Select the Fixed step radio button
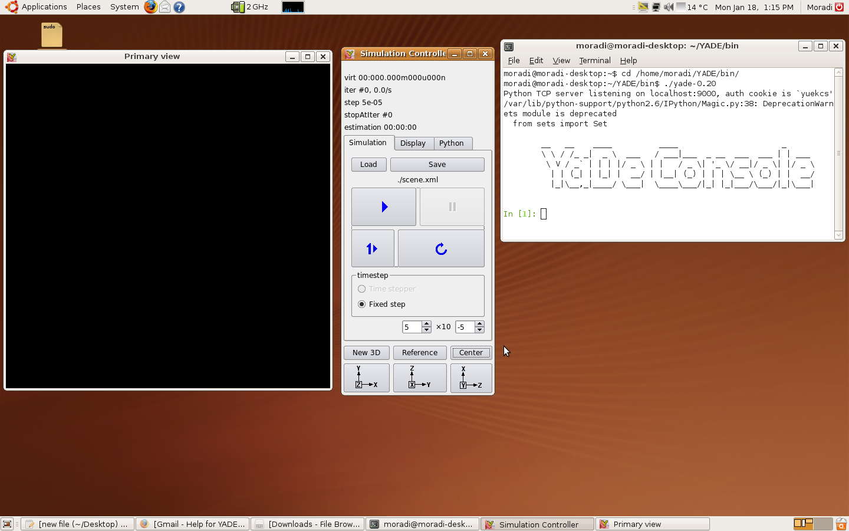849x531 pixels. (362, 304)
